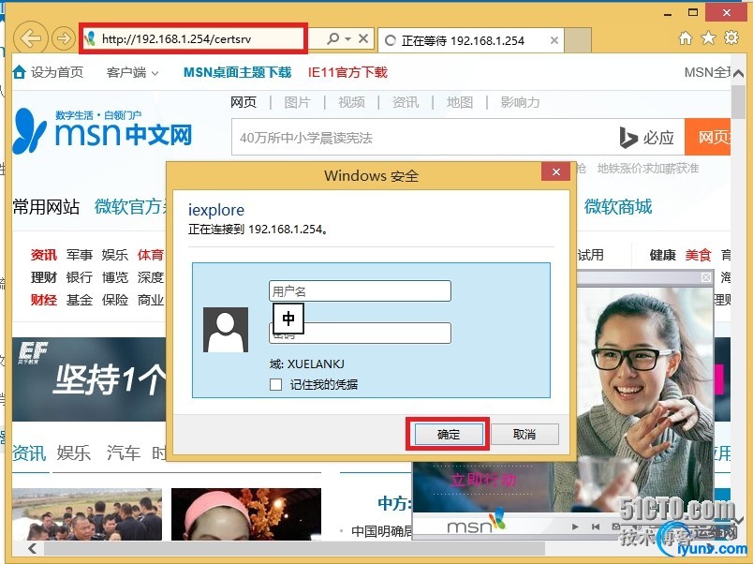The image size is (753, 564).
Task: Click the 立即行动 ad button
Action: point(483,480)
